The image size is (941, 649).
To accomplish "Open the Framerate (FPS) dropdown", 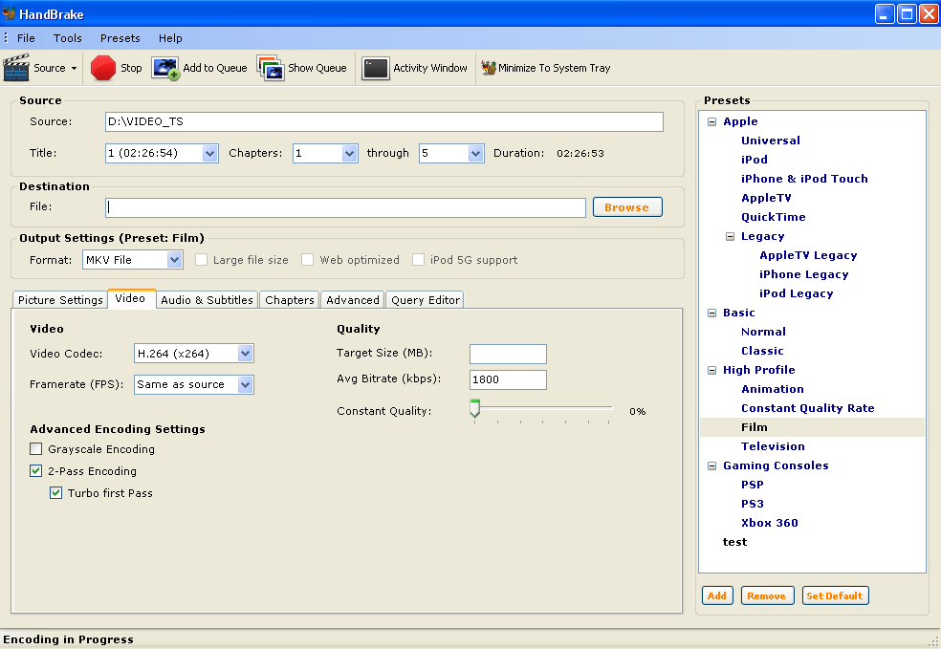I will coord(245,385).
